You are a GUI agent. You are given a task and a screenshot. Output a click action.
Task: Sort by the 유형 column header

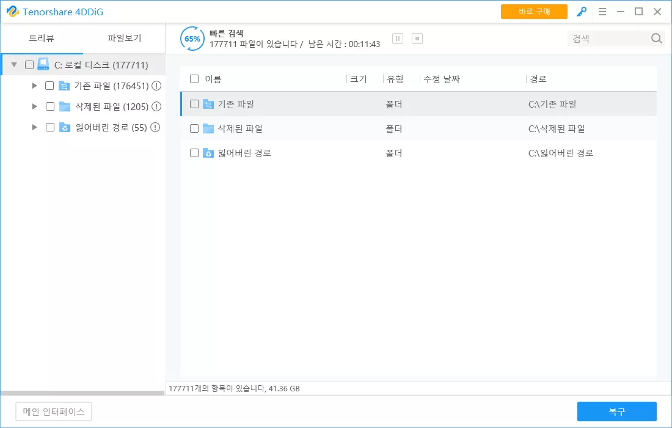point(395,79)
